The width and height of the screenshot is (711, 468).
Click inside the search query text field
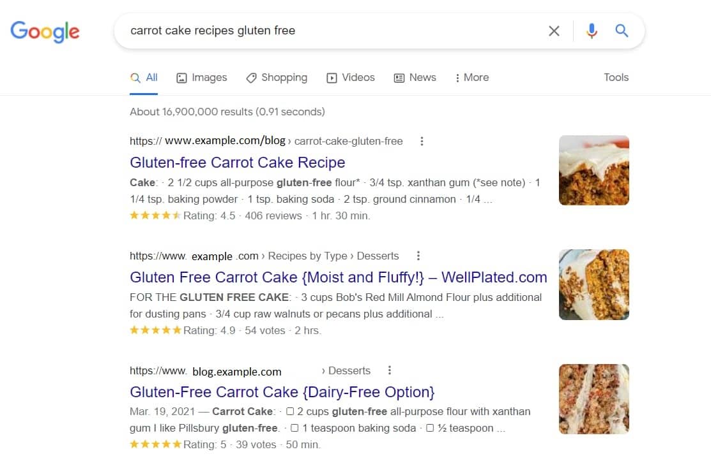click(331, 31)
